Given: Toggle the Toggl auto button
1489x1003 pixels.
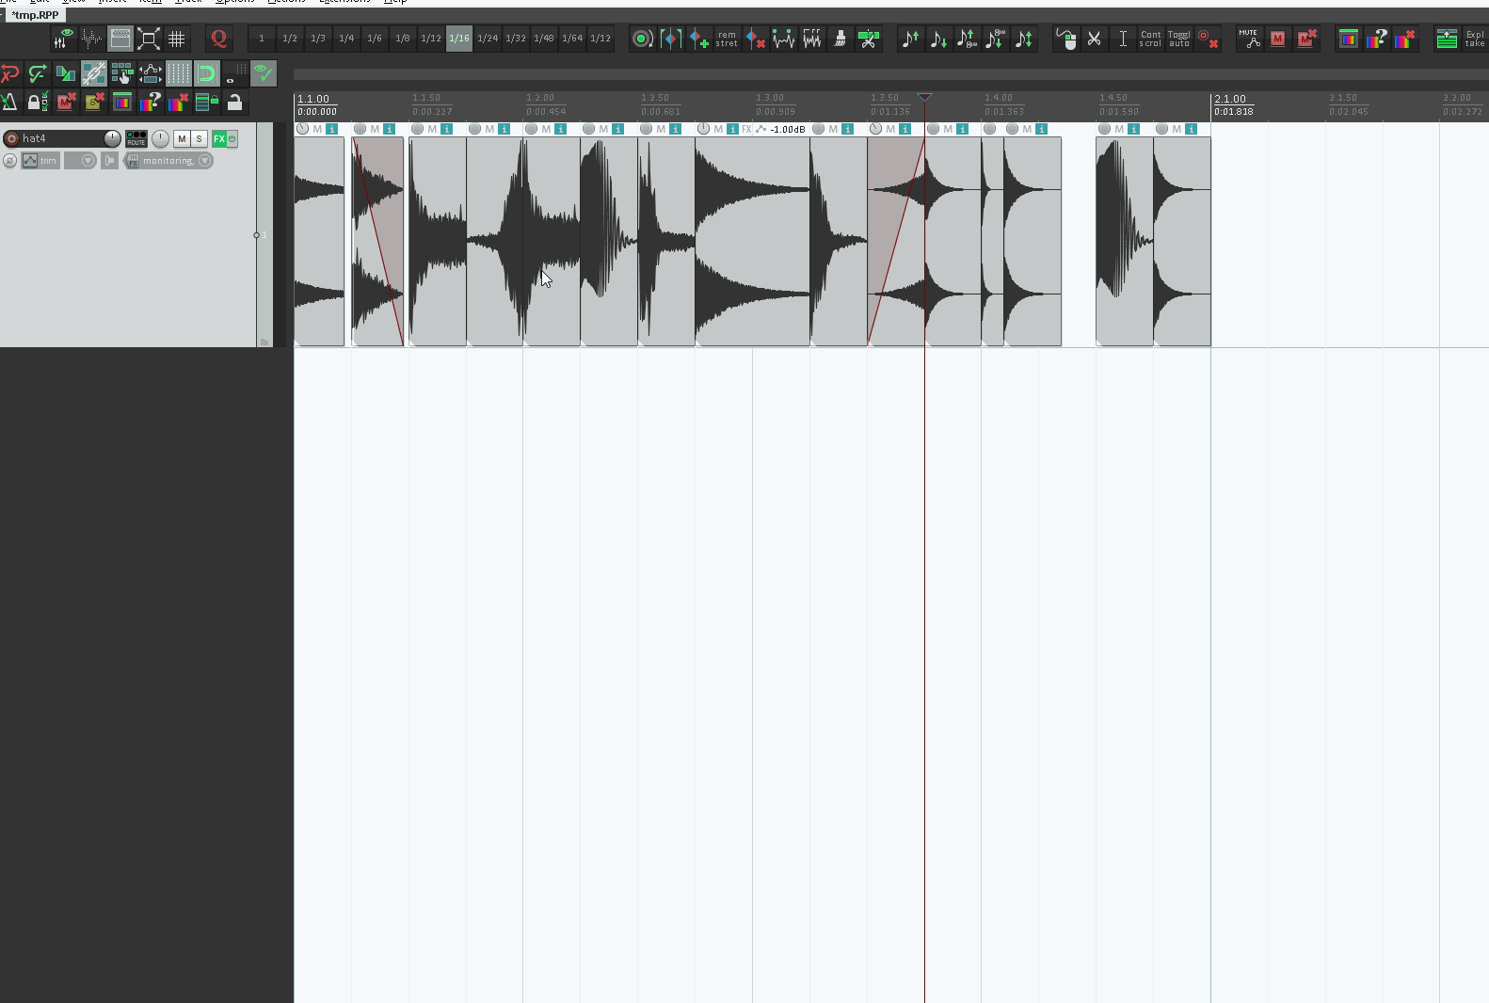Looking at the screenshot, I should [x=1179, y=39].
